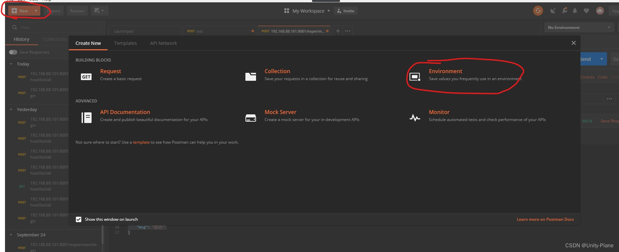Image resolution: width=619 pixels, height=252 pixels.
Task: Open the wrench settings icon
Action: point(564,11)
